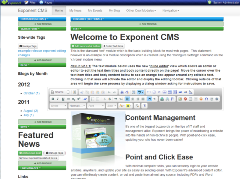Increase indent with the indent icon
The image size is (240, 179).
pyautogui.click(x=109, y=99)
